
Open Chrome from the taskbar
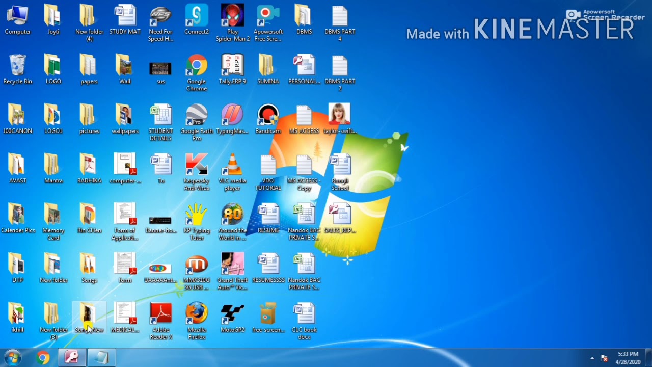pos(43,358)
